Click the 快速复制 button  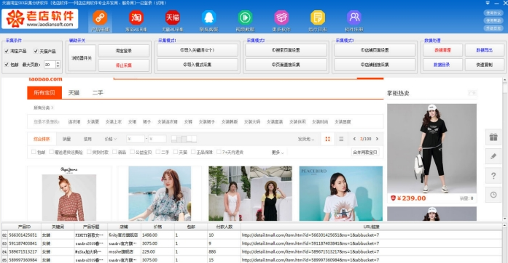[x=485, y=65]
